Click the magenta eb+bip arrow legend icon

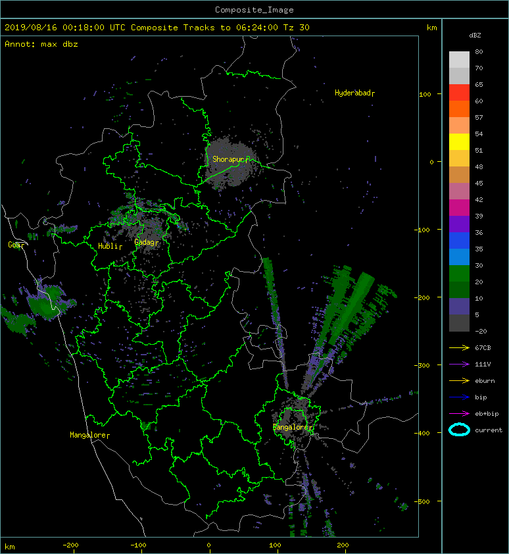tap(459, 414)
